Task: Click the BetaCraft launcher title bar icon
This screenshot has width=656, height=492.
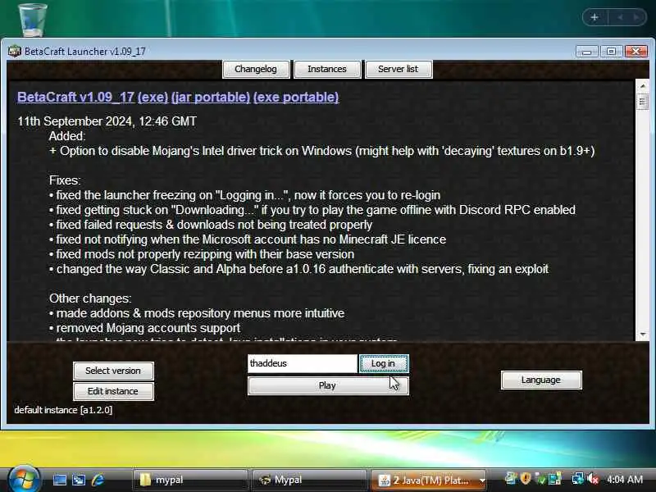Action: (x=14, y=52)
